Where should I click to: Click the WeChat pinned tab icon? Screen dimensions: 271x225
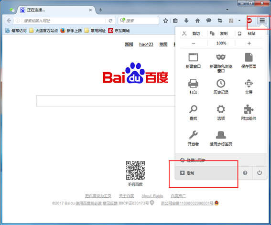click(x=12, y=10)
